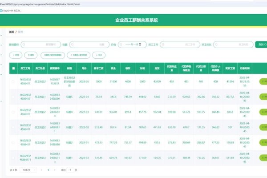Click the 应发 column header
This screenshot has width=267, height=178.
157,68
